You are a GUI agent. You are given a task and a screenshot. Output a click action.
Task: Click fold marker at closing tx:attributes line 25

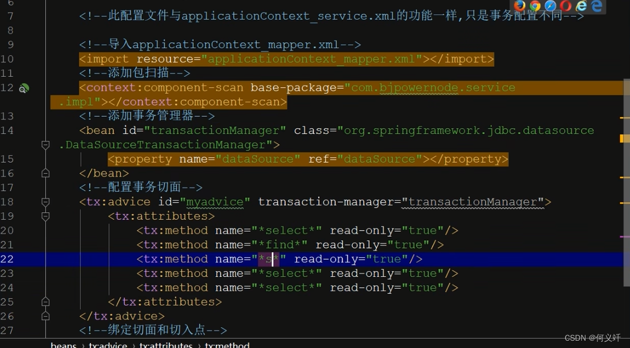coord(46,302)
